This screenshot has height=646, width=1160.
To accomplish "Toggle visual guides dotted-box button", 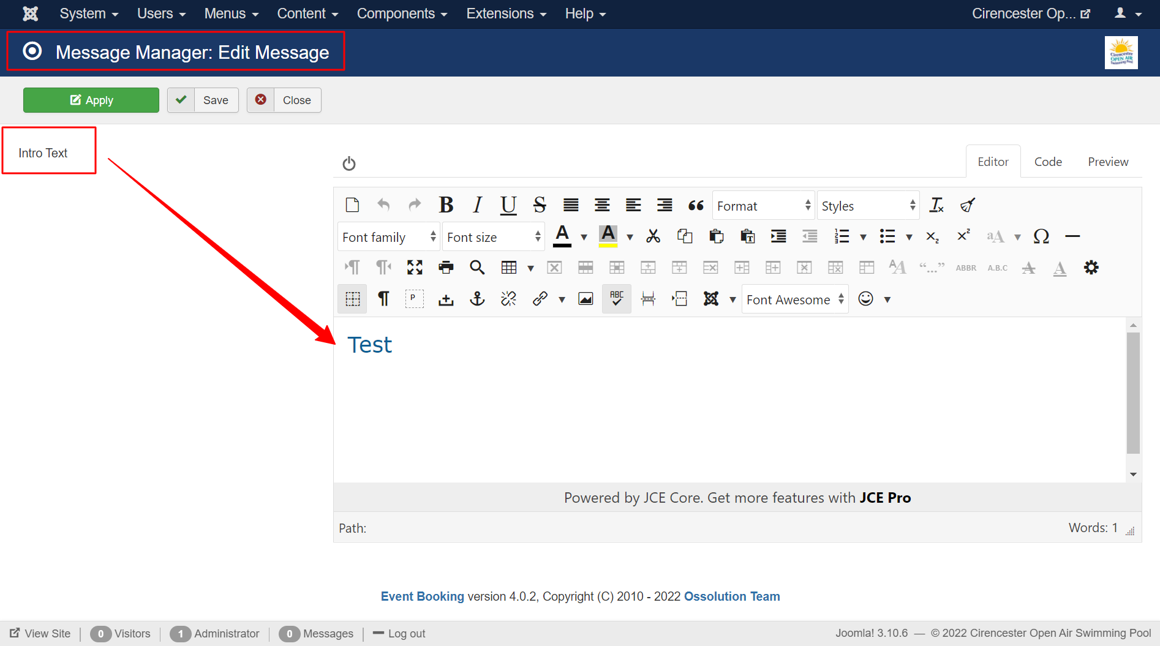I will pyautogui.click(x=352, y=299).
